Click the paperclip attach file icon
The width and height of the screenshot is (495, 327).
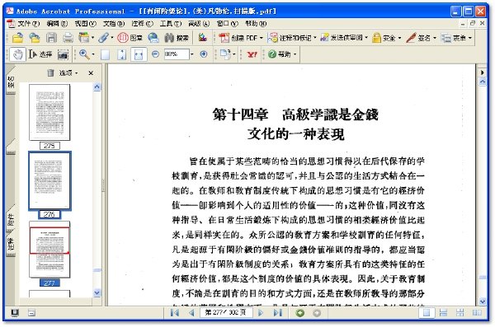[104, 38]
